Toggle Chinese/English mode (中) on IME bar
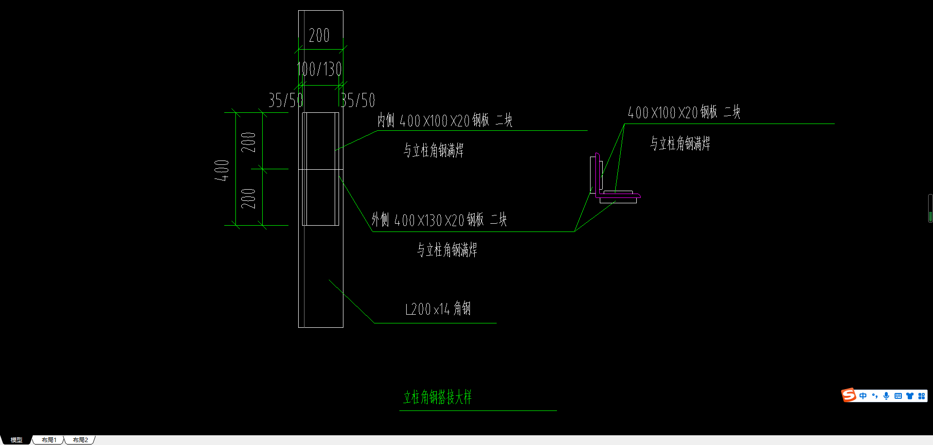 (863, 396)
